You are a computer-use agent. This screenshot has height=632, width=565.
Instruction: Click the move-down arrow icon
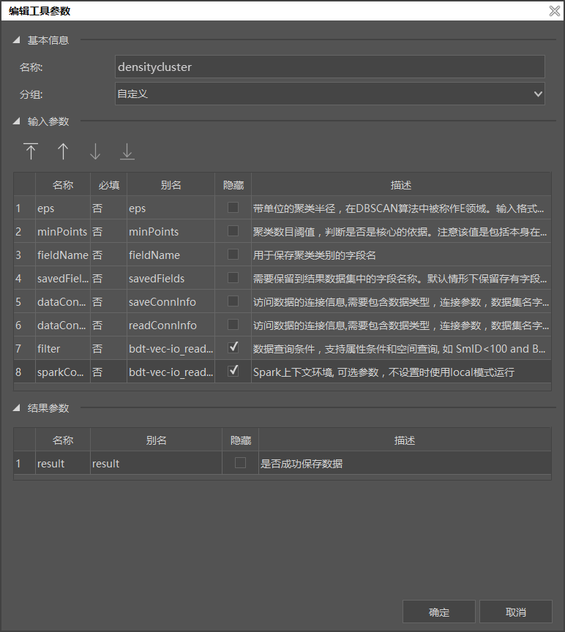click(x=95, y=151)
